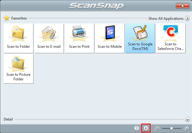Open Help with the question mark icon
Viewport: 192px width, 133px height.
(137, 128)
